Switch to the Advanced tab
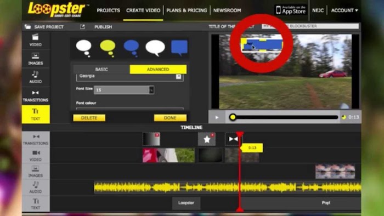Image resolution: width=384 pixels, height=216 pixels. coord(158,69)
